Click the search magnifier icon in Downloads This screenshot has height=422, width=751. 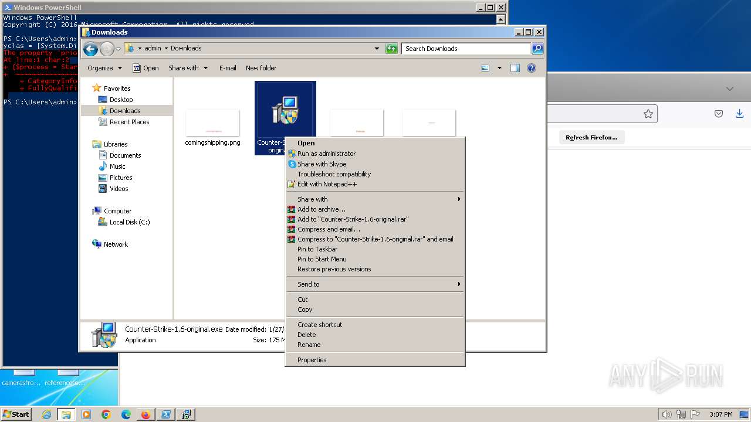(x=537, y=49)
